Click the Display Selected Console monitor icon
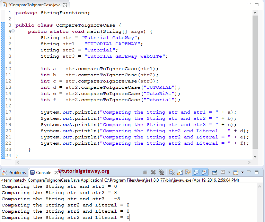Screen dimensions: 265x222 (x=223, y=172)
